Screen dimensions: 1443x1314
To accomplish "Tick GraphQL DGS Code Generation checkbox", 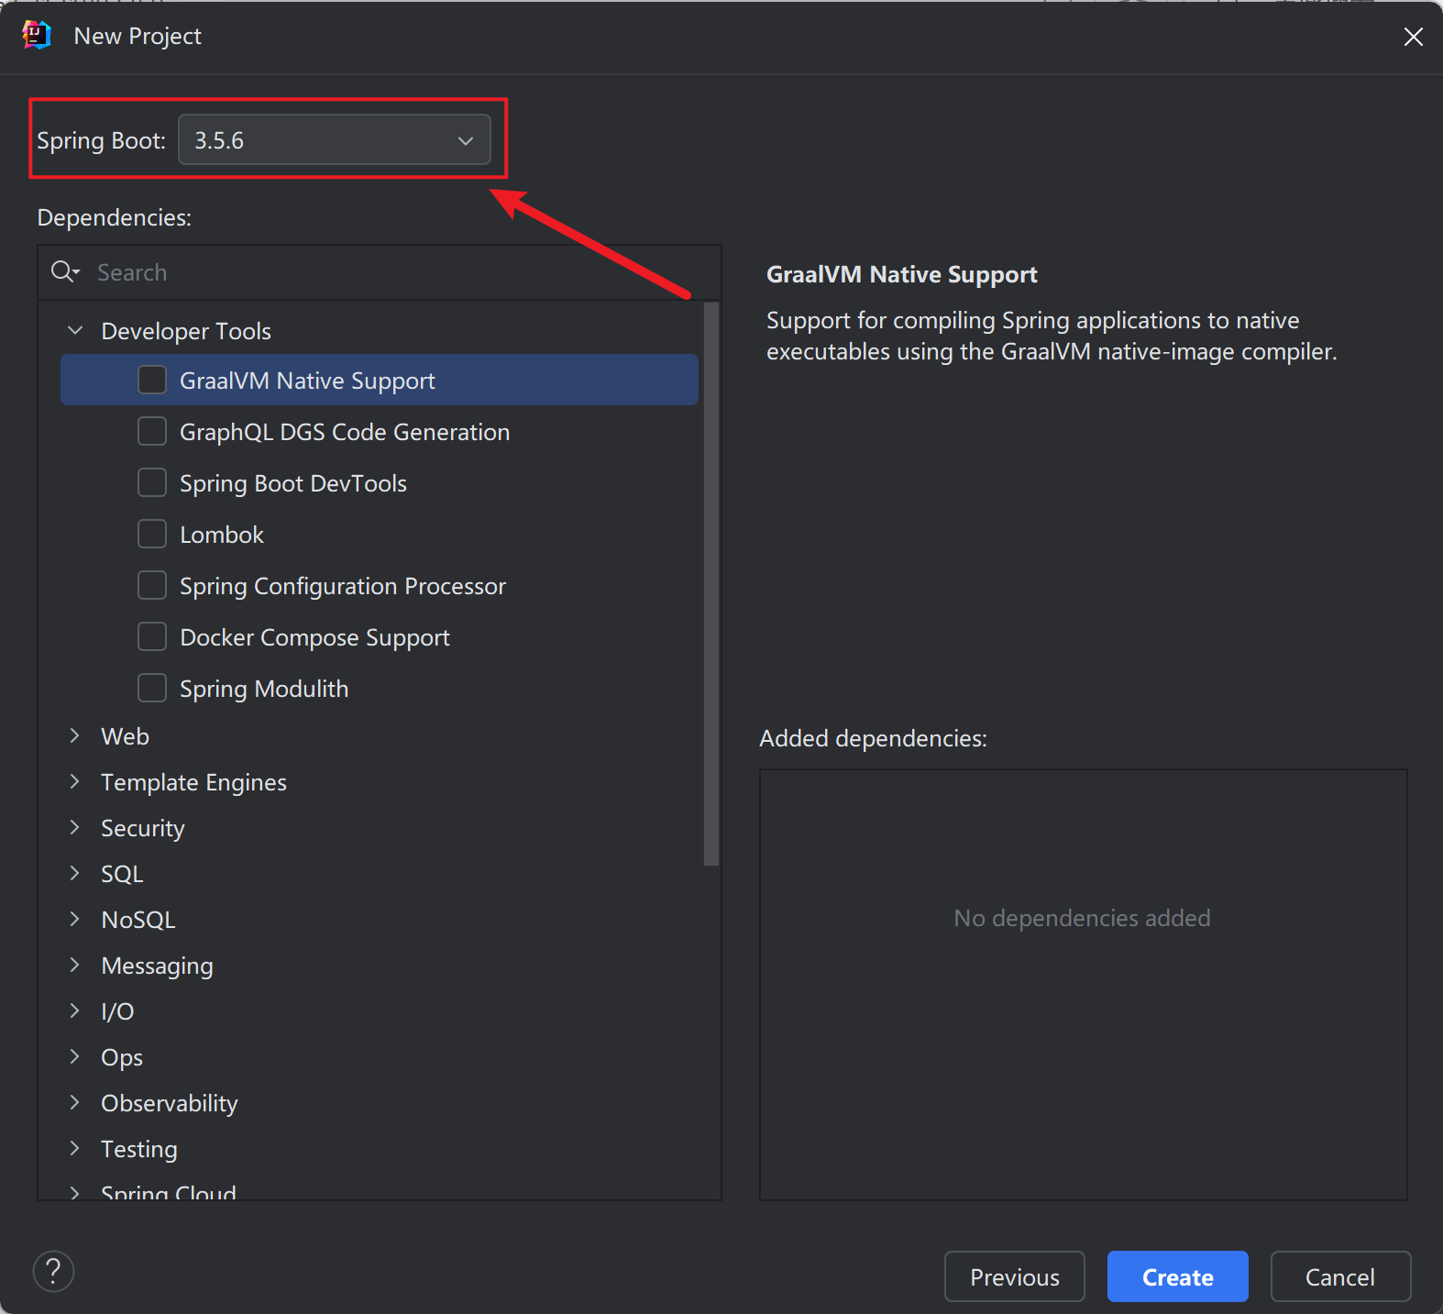I will [152, 431].
